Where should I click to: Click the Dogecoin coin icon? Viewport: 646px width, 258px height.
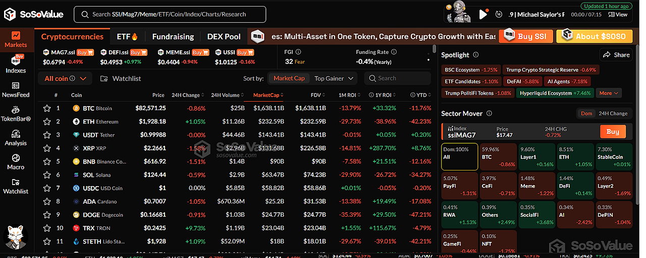[x=76, y=215]
